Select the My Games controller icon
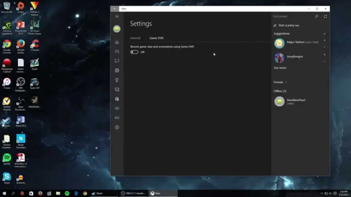This screenshot has width=351, height=197. (x=117, y=51)
